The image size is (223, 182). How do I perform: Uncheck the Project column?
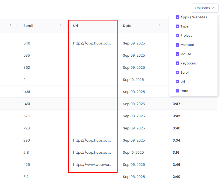coord(177,35)
